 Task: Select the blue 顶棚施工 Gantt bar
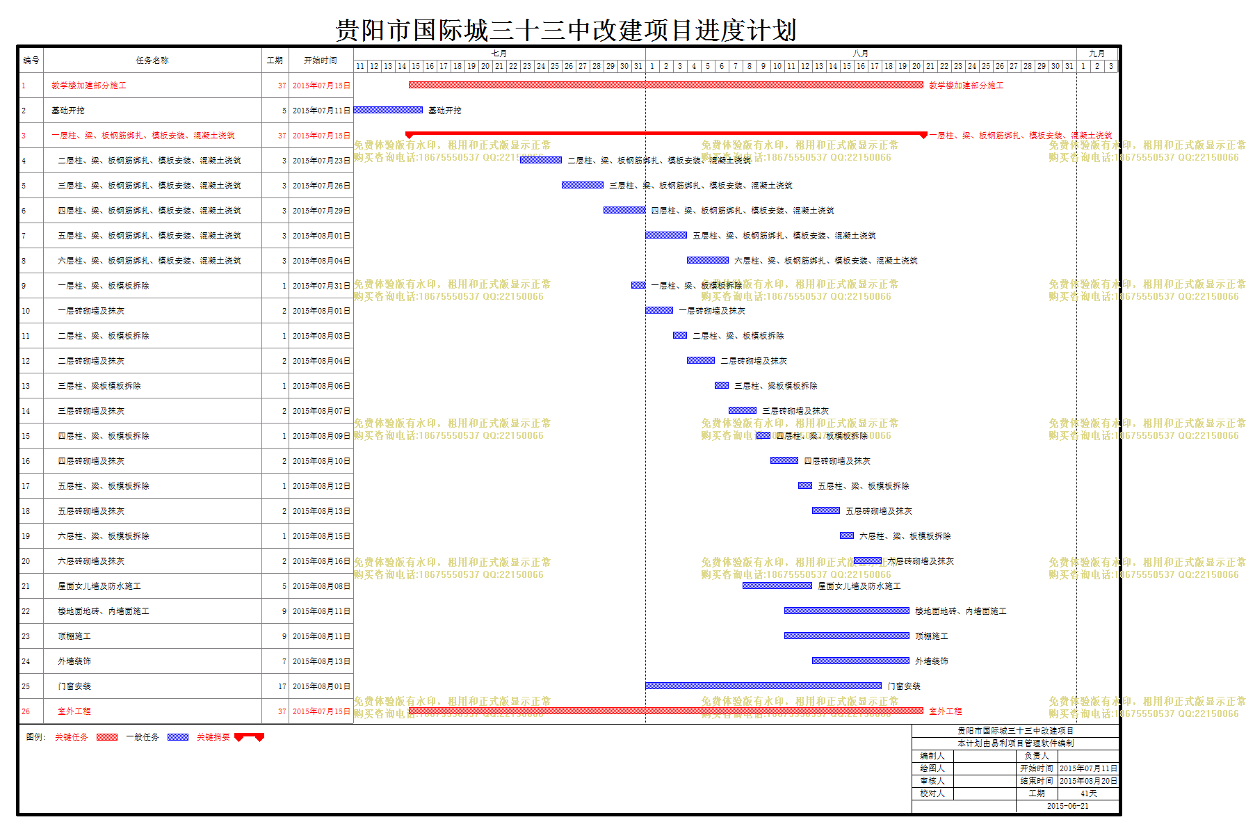point(847,636)
